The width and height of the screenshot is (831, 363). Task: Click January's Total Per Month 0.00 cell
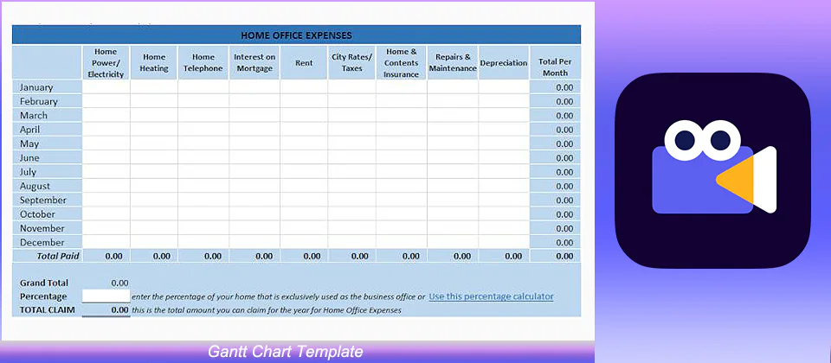tap(556, 87)
